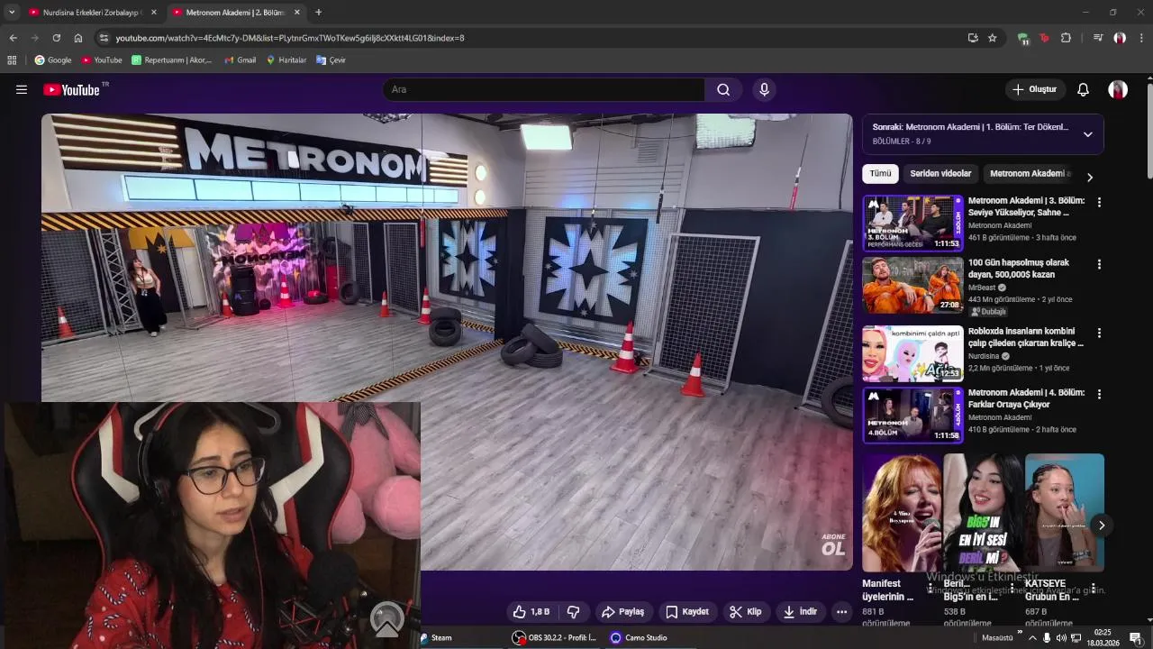Viewport: 1153px width, 649px height.
Task: Save the video with Kaydet
Action: (687, 611)
